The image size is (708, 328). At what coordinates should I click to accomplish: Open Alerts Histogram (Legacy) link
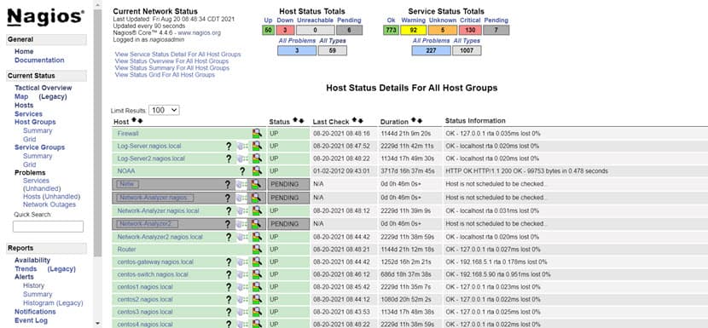coord(53,303)
